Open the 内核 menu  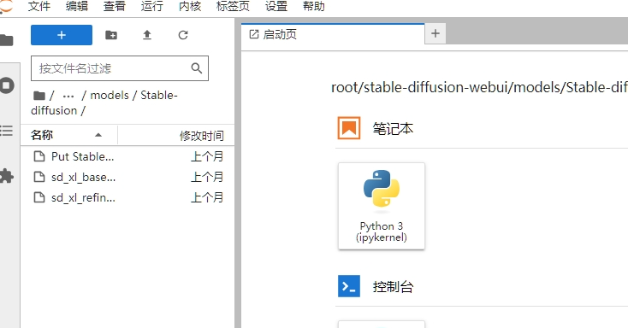(190, 6)
